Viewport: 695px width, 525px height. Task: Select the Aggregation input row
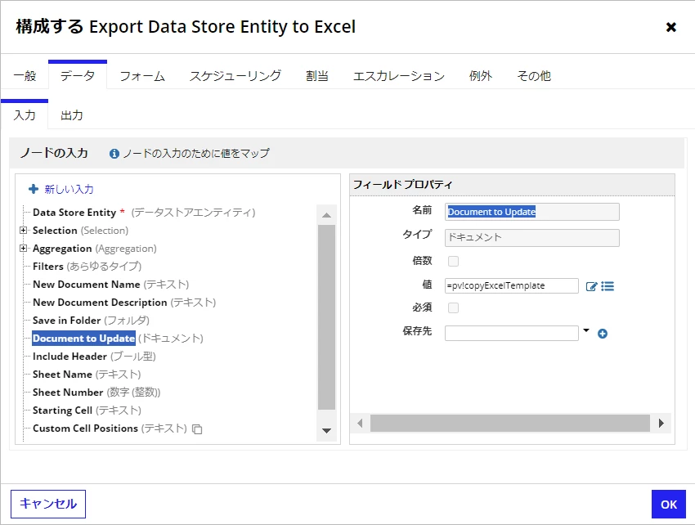tap(94, 249)
